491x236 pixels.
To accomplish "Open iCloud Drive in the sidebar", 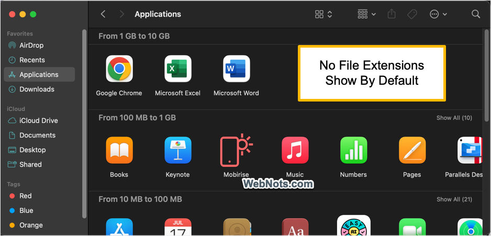I will [x=39, y=120].
